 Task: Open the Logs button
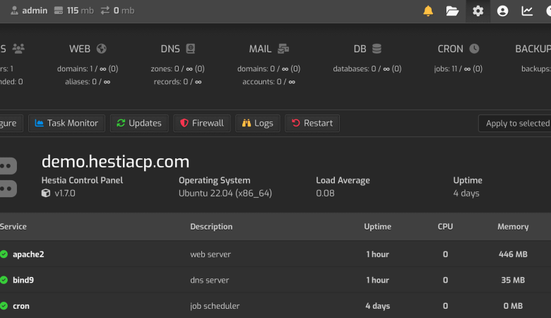pos(258,124)
